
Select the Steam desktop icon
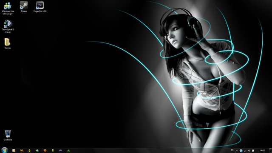(24, 7)
